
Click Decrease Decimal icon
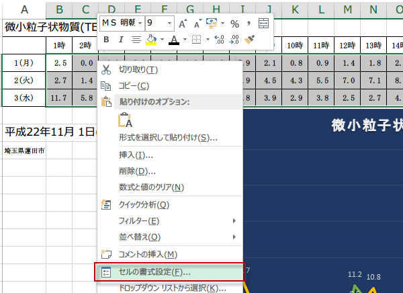point(234,40)
